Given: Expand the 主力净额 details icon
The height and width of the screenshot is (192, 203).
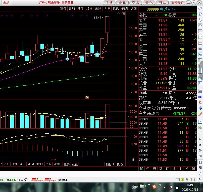Looking at the screenshot, I should pyautogui.click(x=157, y=113).
